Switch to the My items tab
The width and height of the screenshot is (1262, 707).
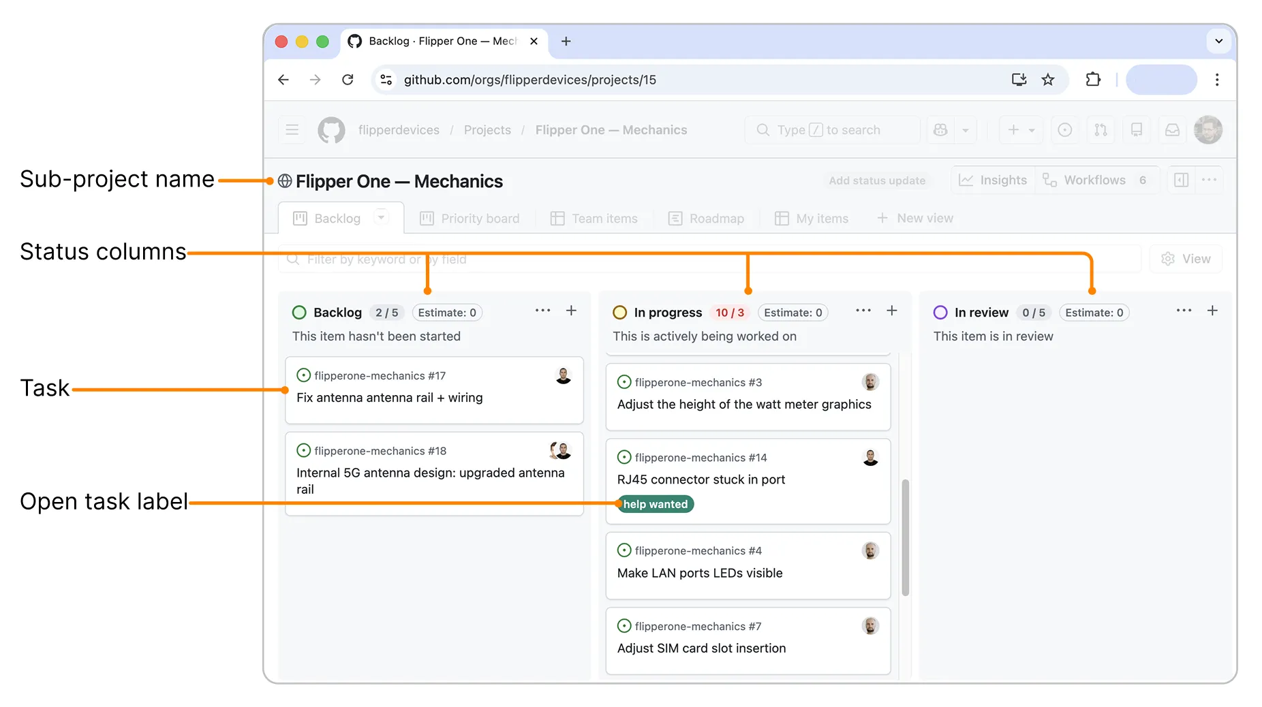pyautogui.click(x=812, y=219)
